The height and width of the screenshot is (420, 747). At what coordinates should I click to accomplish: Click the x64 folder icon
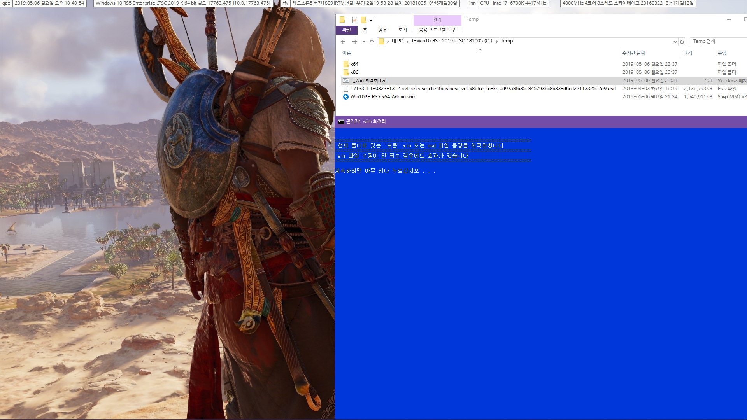(x=346, y=64)
